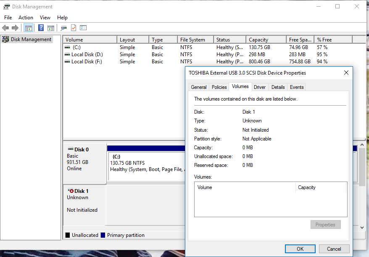Click the 74.96 GB free space cell
The width and height of the screenshot is (369, 257).
[x=298, y=47]
